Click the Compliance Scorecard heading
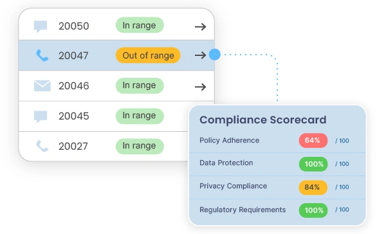 click(x=263, y=120)
